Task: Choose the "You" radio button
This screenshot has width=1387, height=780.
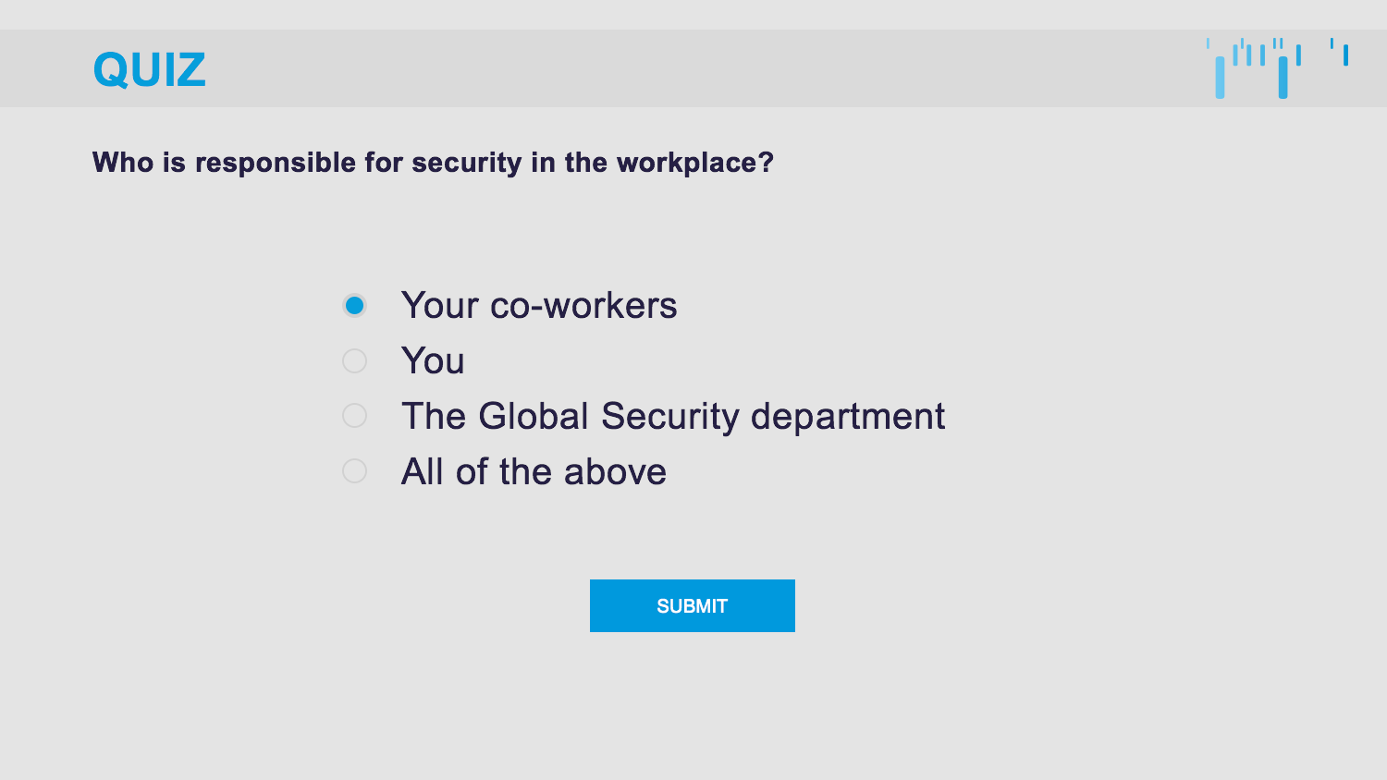Action: coord(354,360)
